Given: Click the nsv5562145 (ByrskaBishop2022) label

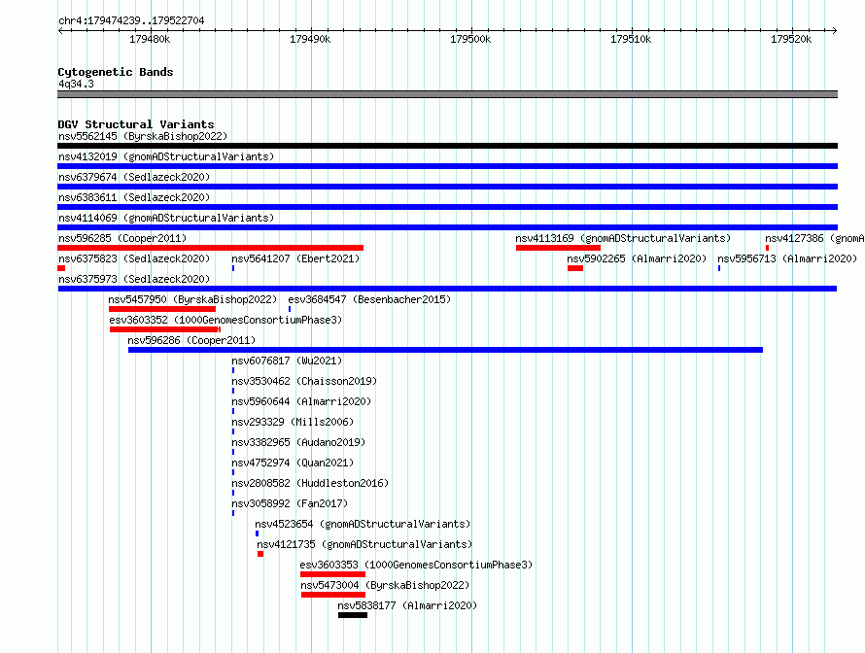Looking at the screenshot, I should tap(143, 136).
